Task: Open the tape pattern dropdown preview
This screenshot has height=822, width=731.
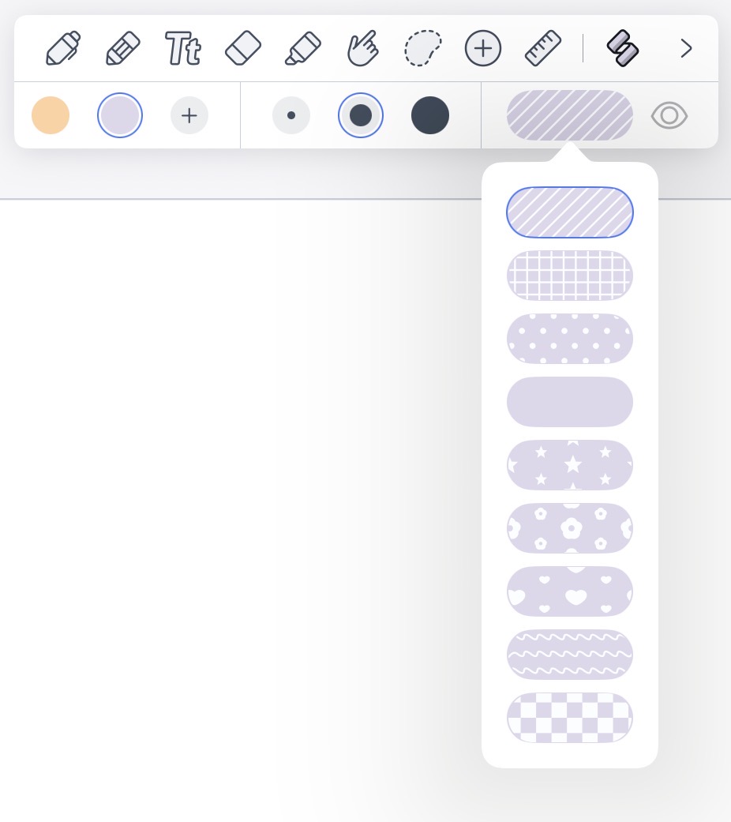Action: pos(570,115)
